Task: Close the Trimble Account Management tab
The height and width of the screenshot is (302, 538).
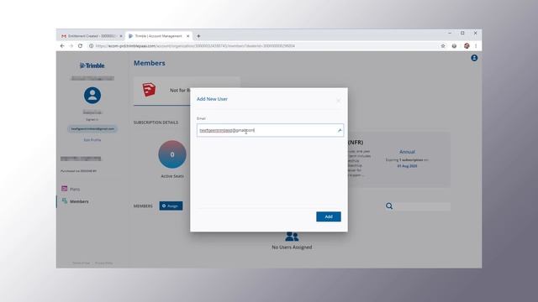Action: (x=187, y=36)
